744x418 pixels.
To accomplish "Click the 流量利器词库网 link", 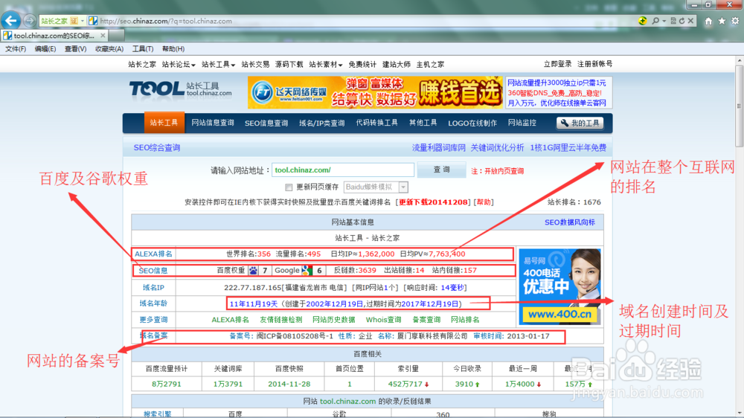I will (438, 148).
